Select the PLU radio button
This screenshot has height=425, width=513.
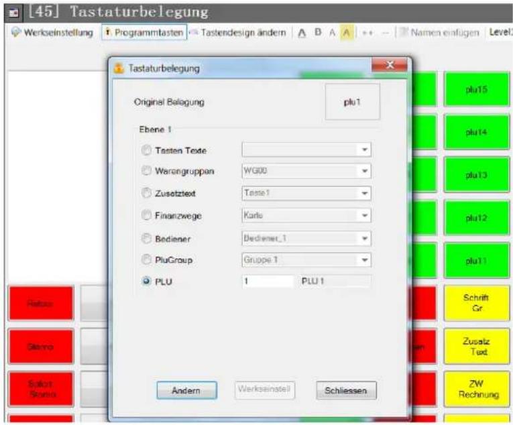click(146, 281)
